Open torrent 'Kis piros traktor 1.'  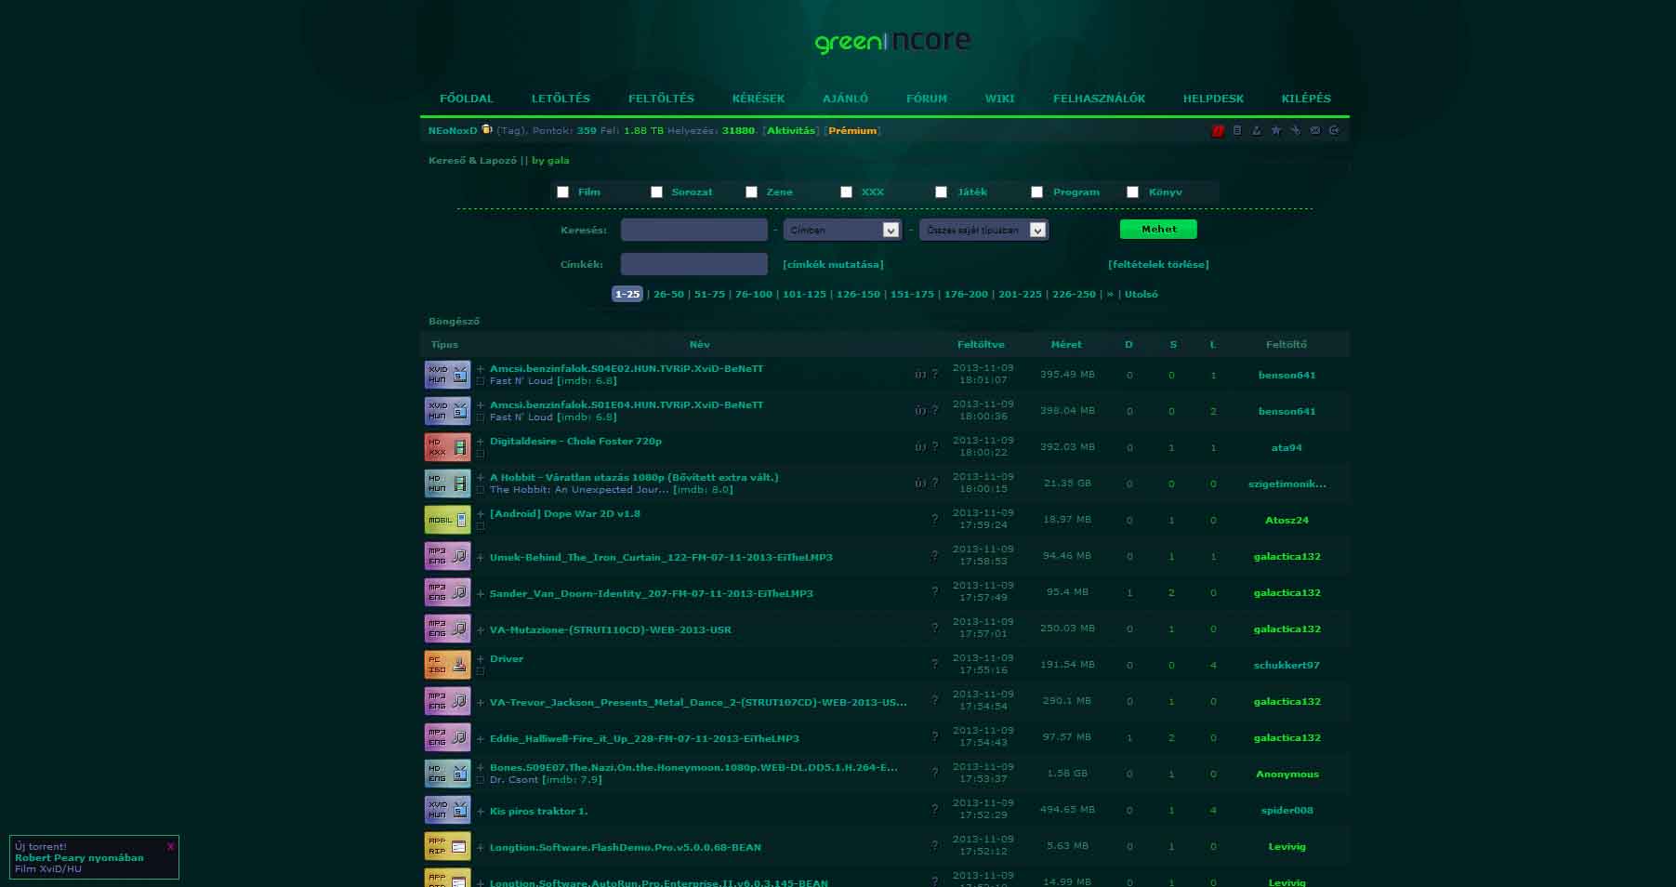[x=538, y=812]
